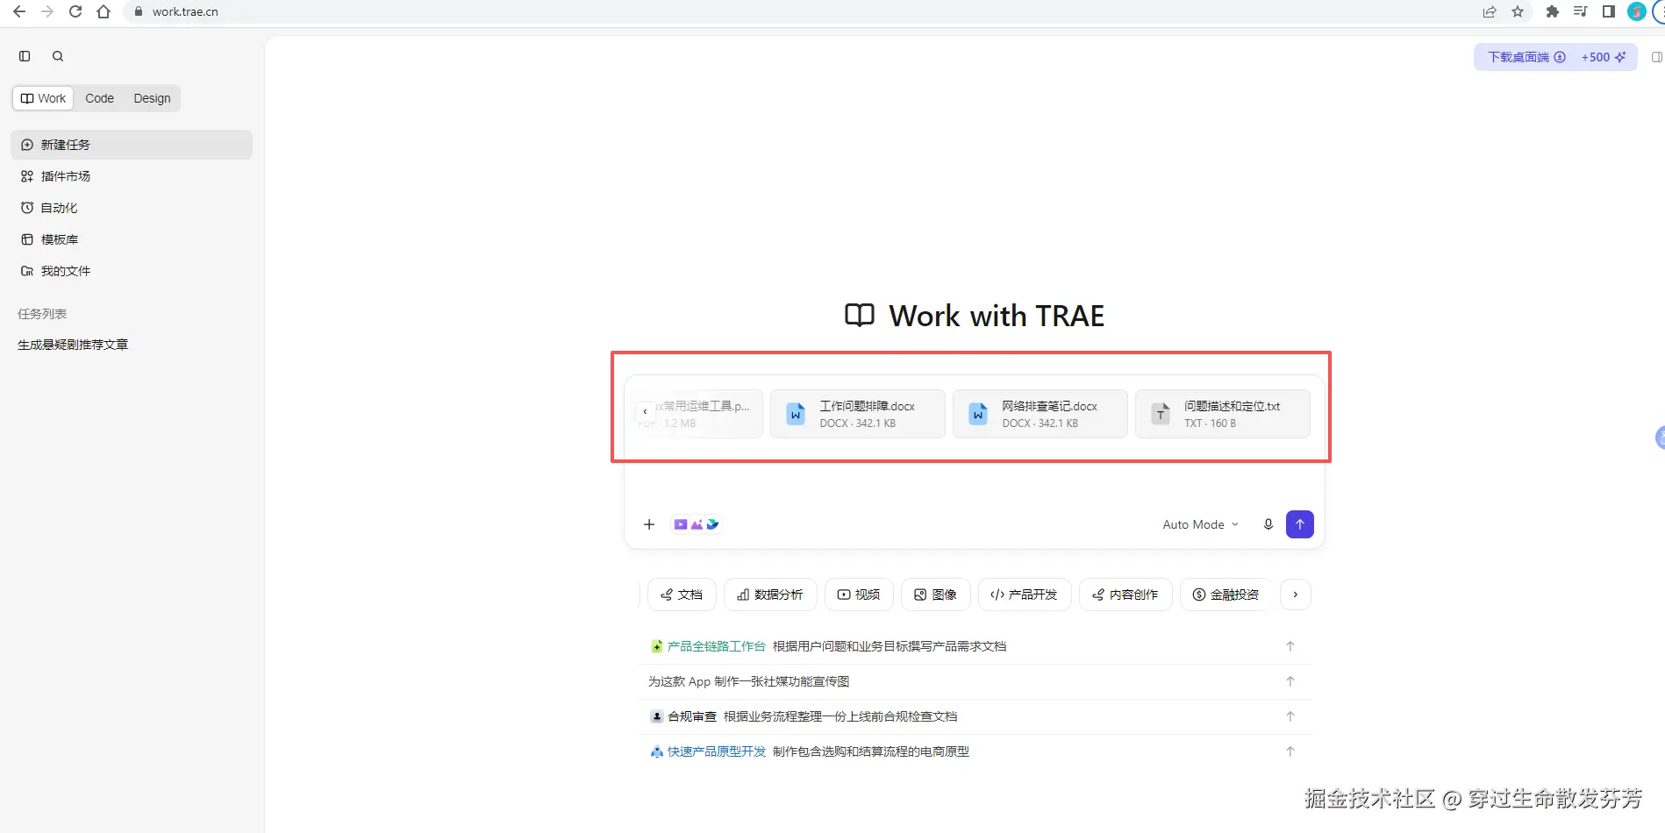
Task: Open the skills icon cluster beside the plus
Action: pyautogui.click(x=696, y=524)
